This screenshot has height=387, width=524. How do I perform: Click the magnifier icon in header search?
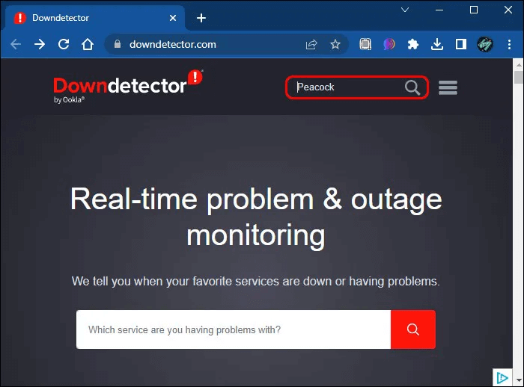(x=412, y=87)
